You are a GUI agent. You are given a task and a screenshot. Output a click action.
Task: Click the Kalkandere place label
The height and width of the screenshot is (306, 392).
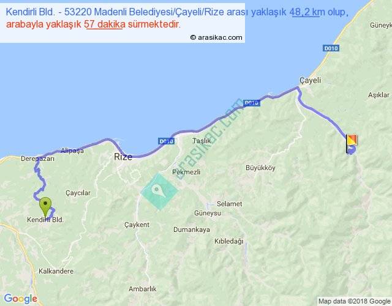(x=56, y=269)
